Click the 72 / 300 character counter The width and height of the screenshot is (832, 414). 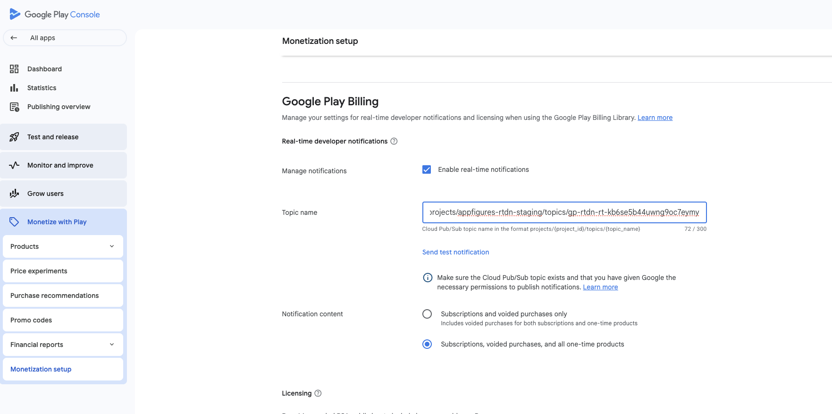(695, 229)
